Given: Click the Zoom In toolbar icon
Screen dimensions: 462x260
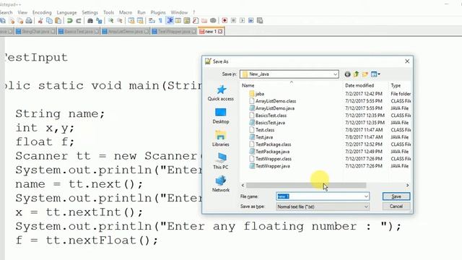Looking at the screenshot, I should (x=110, y=21).
